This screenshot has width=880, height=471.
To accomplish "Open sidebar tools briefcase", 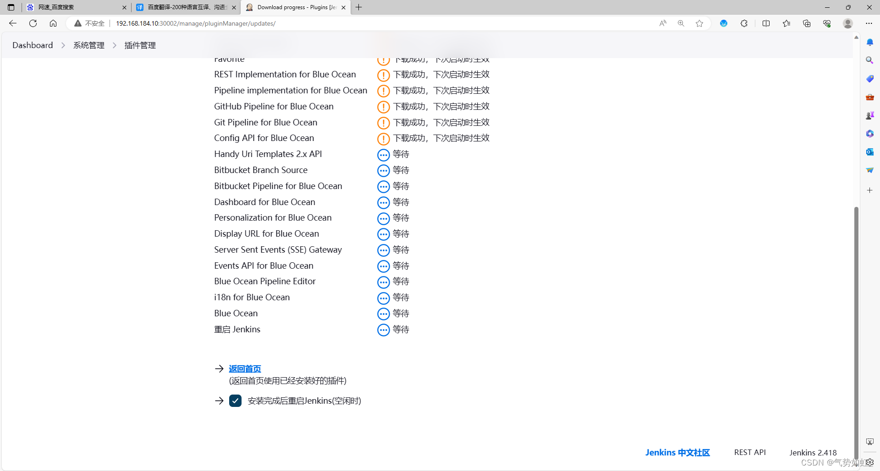I will coord(870,97).
